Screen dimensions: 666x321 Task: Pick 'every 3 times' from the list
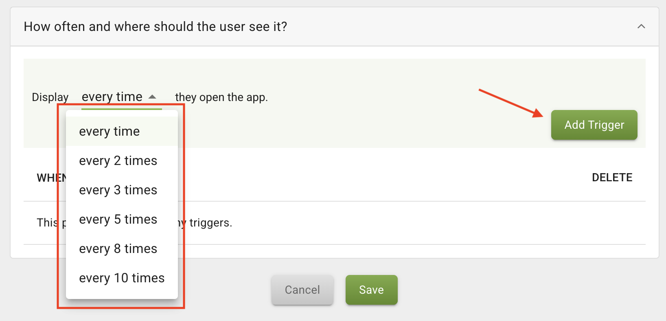pos(118,190)
